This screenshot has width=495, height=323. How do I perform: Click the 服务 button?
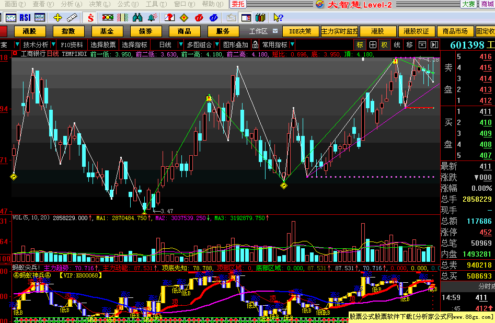223,31
